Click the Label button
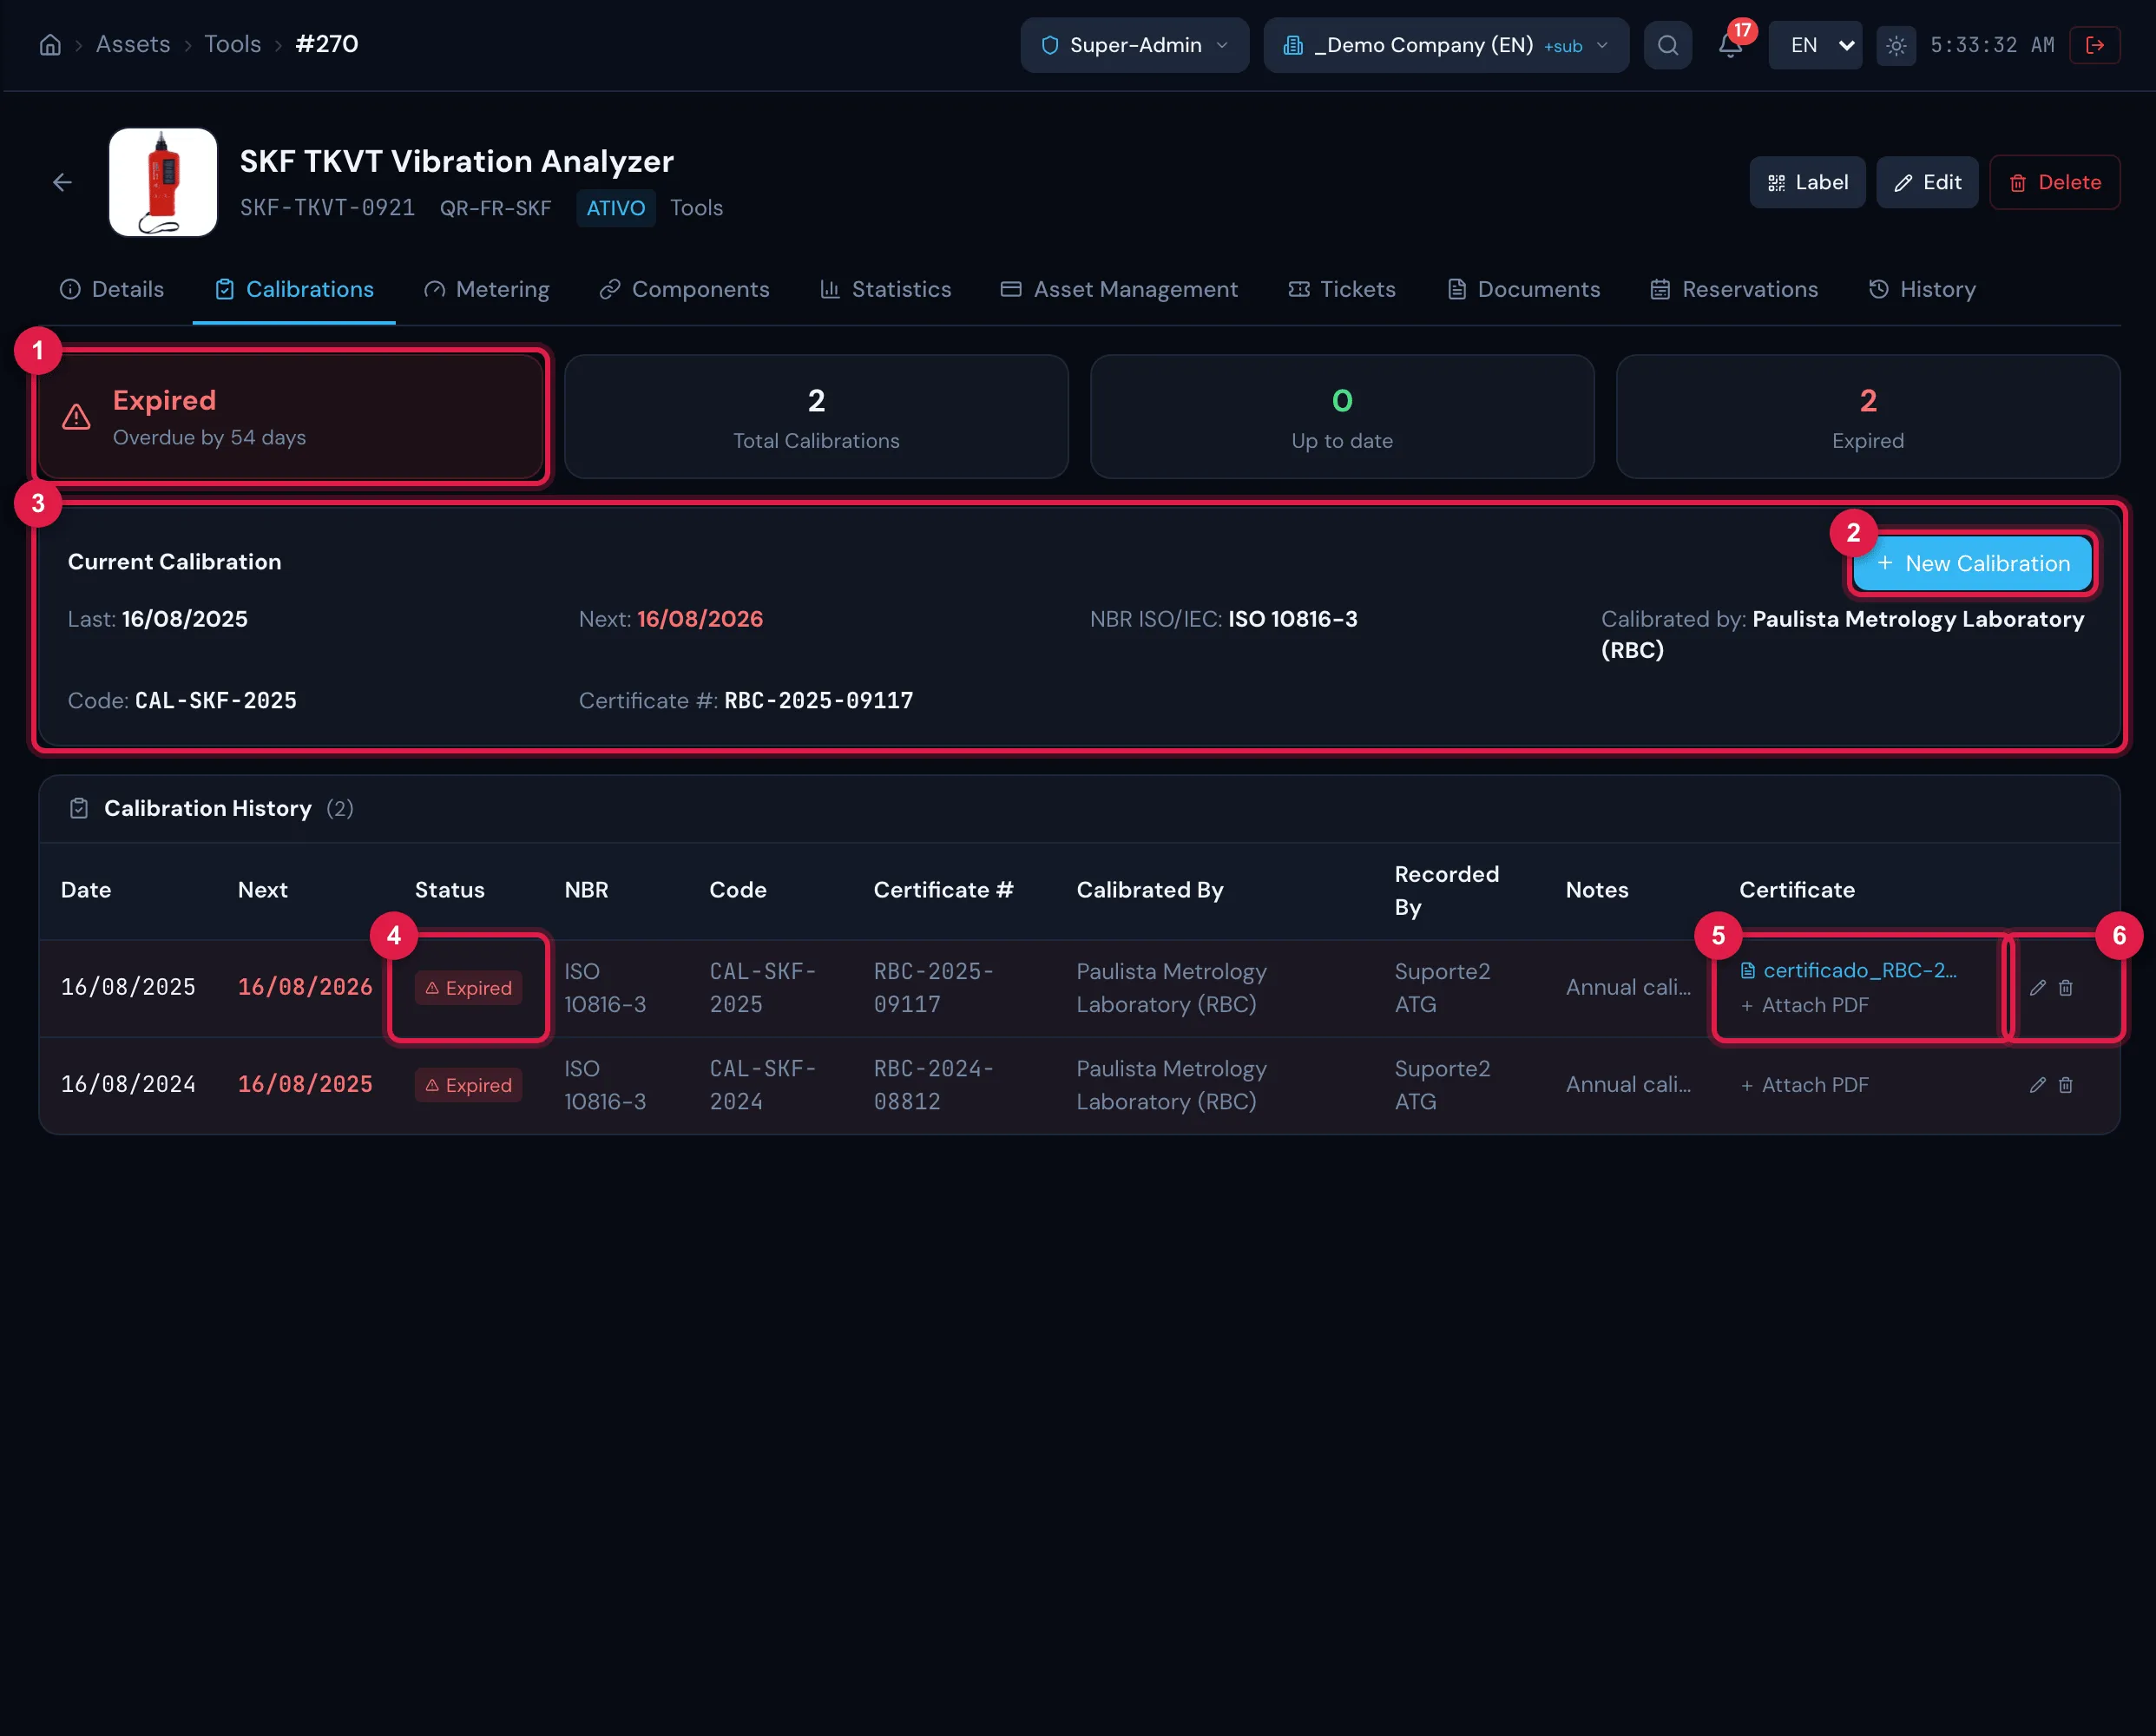 (x=1807, y=182)
